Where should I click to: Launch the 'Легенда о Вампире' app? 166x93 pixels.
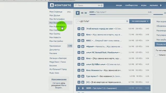click(58, 58)
